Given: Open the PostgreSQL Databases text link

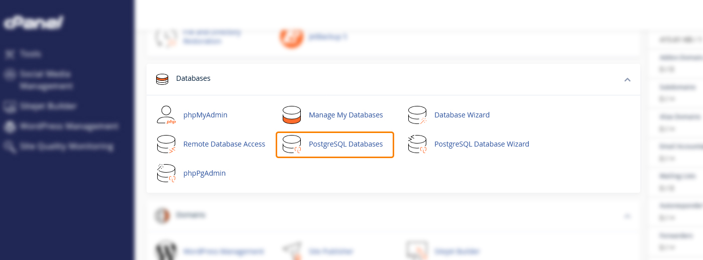Looking at the screenshot, I should 345,144.
